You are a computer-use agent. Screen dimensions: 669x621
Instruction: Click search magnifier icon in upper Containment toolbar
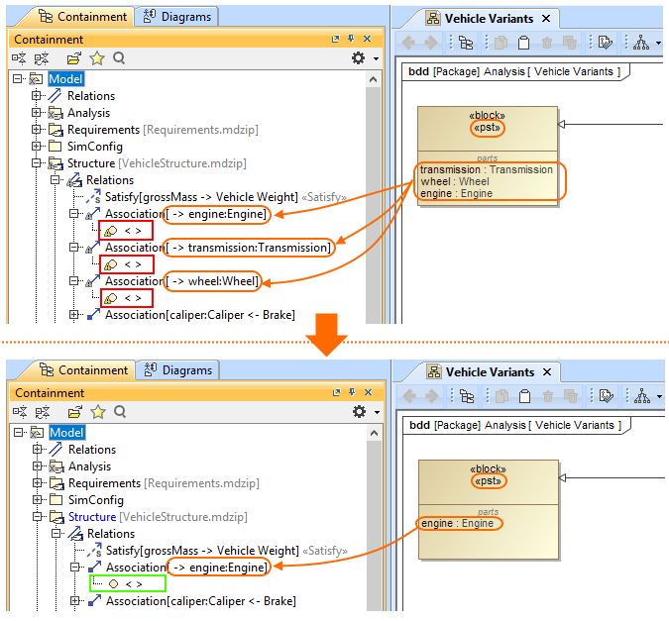(120, 58)
